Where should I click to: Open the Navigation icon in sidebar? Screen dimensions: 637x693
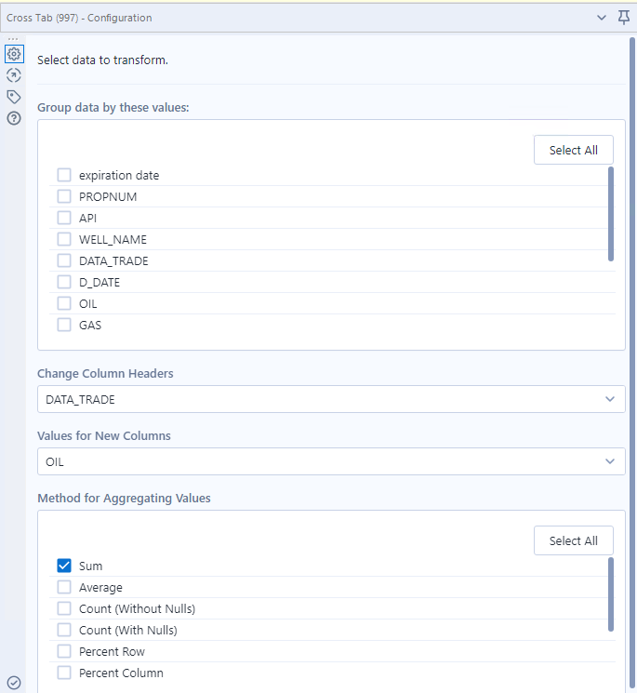14,75
